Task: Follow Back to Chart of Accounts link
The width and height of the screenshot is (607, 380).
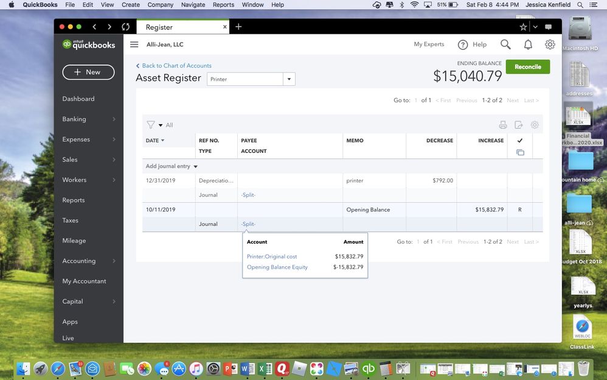Action: [174, 66]
